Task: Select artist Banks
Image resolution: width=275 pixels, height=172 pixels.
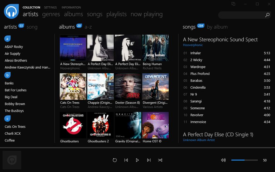Action: pyautogui.click(x=9, y=83)
